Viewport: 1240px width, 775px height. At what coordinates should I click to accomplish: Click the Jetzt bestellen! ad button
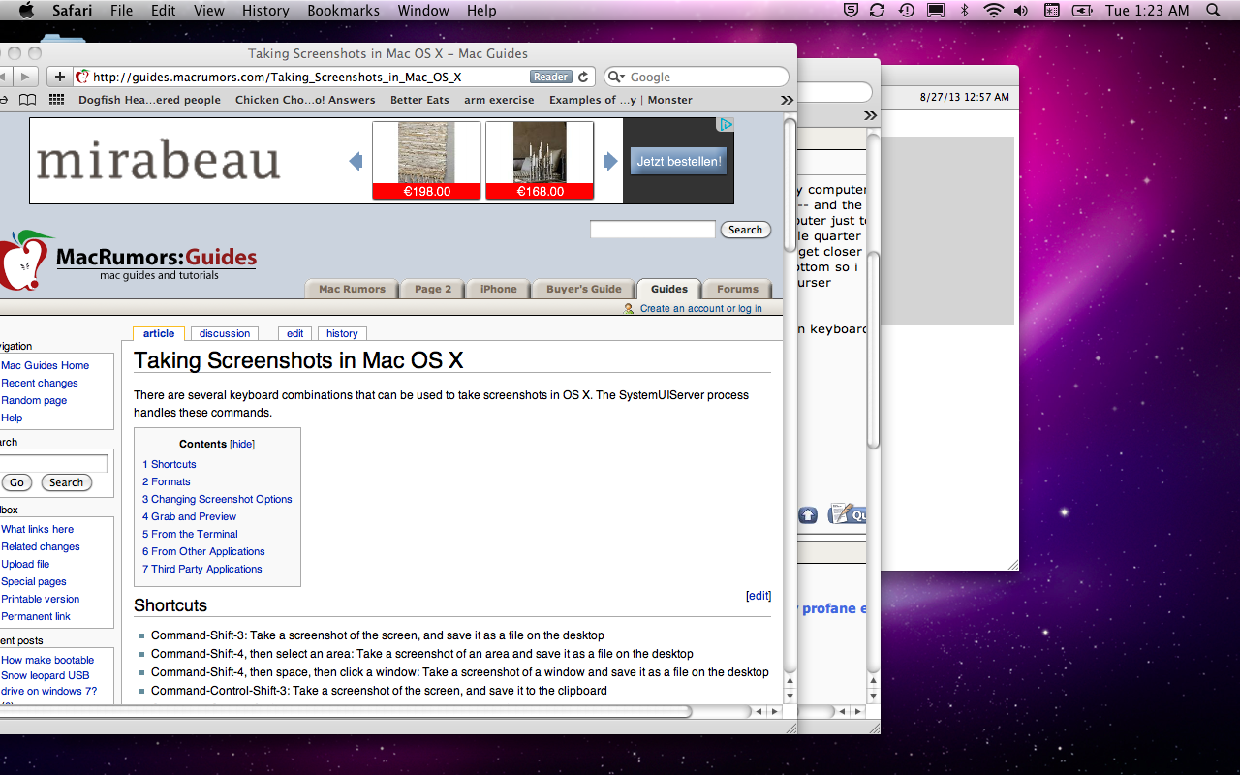coord(678,162)
